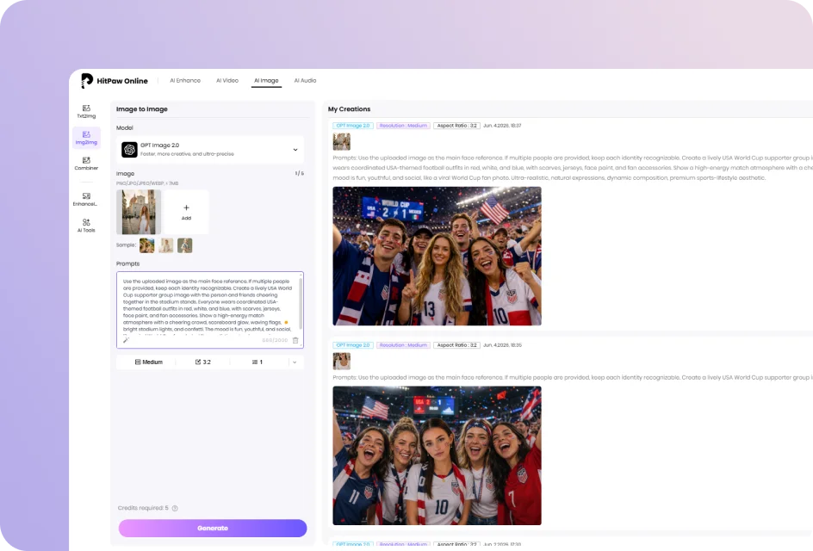
Task: Switch to the AI Video tab
Action: pyautogui.click(x=227, y=80)
